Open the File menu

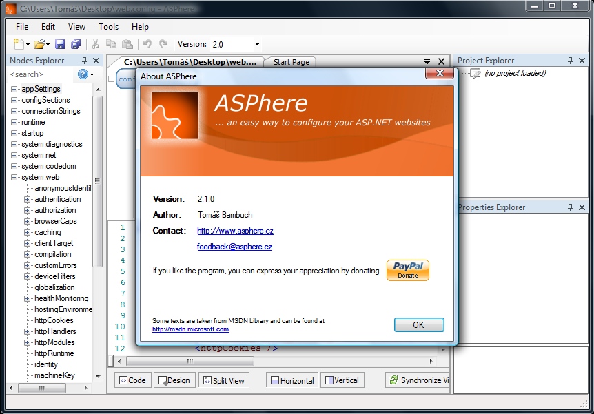tap(22, 26)
